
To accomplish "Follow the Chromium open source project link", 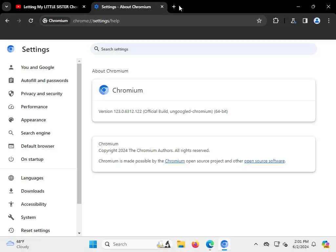I will pyautogui.click(x=175, y=161).
